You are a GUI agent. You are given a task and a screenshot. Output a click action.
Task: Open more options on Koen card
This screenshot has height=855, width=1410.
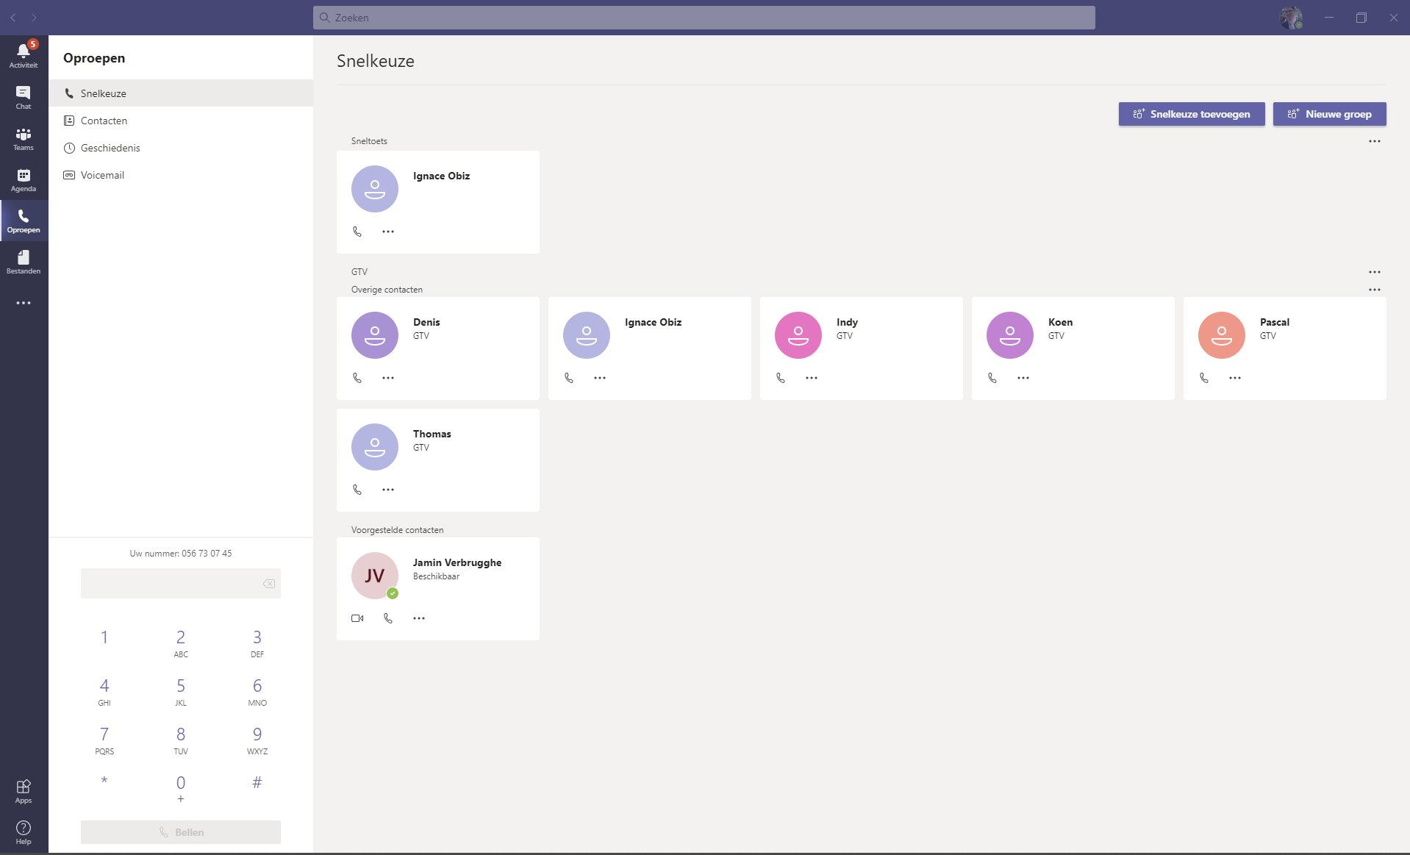(1023, 378)
